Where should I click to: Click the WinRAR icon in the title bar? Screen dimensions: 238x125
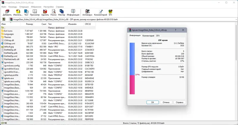(3, 3)
